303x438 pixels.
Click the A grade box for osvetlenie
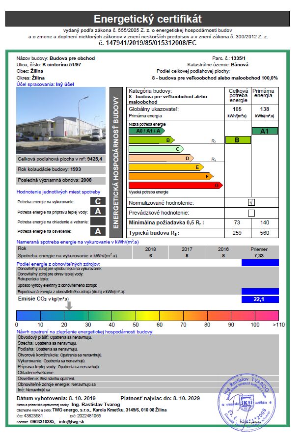98,231
